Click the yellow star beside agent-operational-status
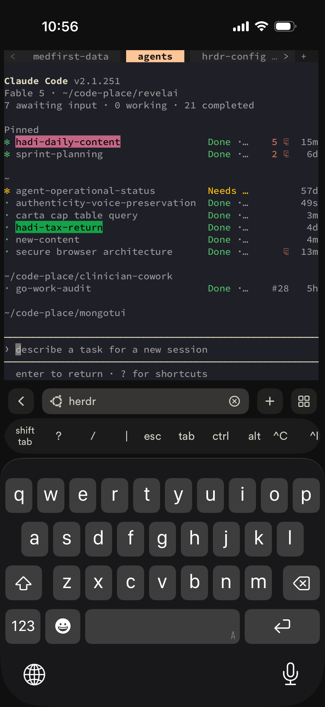325x707 pixels. click(7, 190)
